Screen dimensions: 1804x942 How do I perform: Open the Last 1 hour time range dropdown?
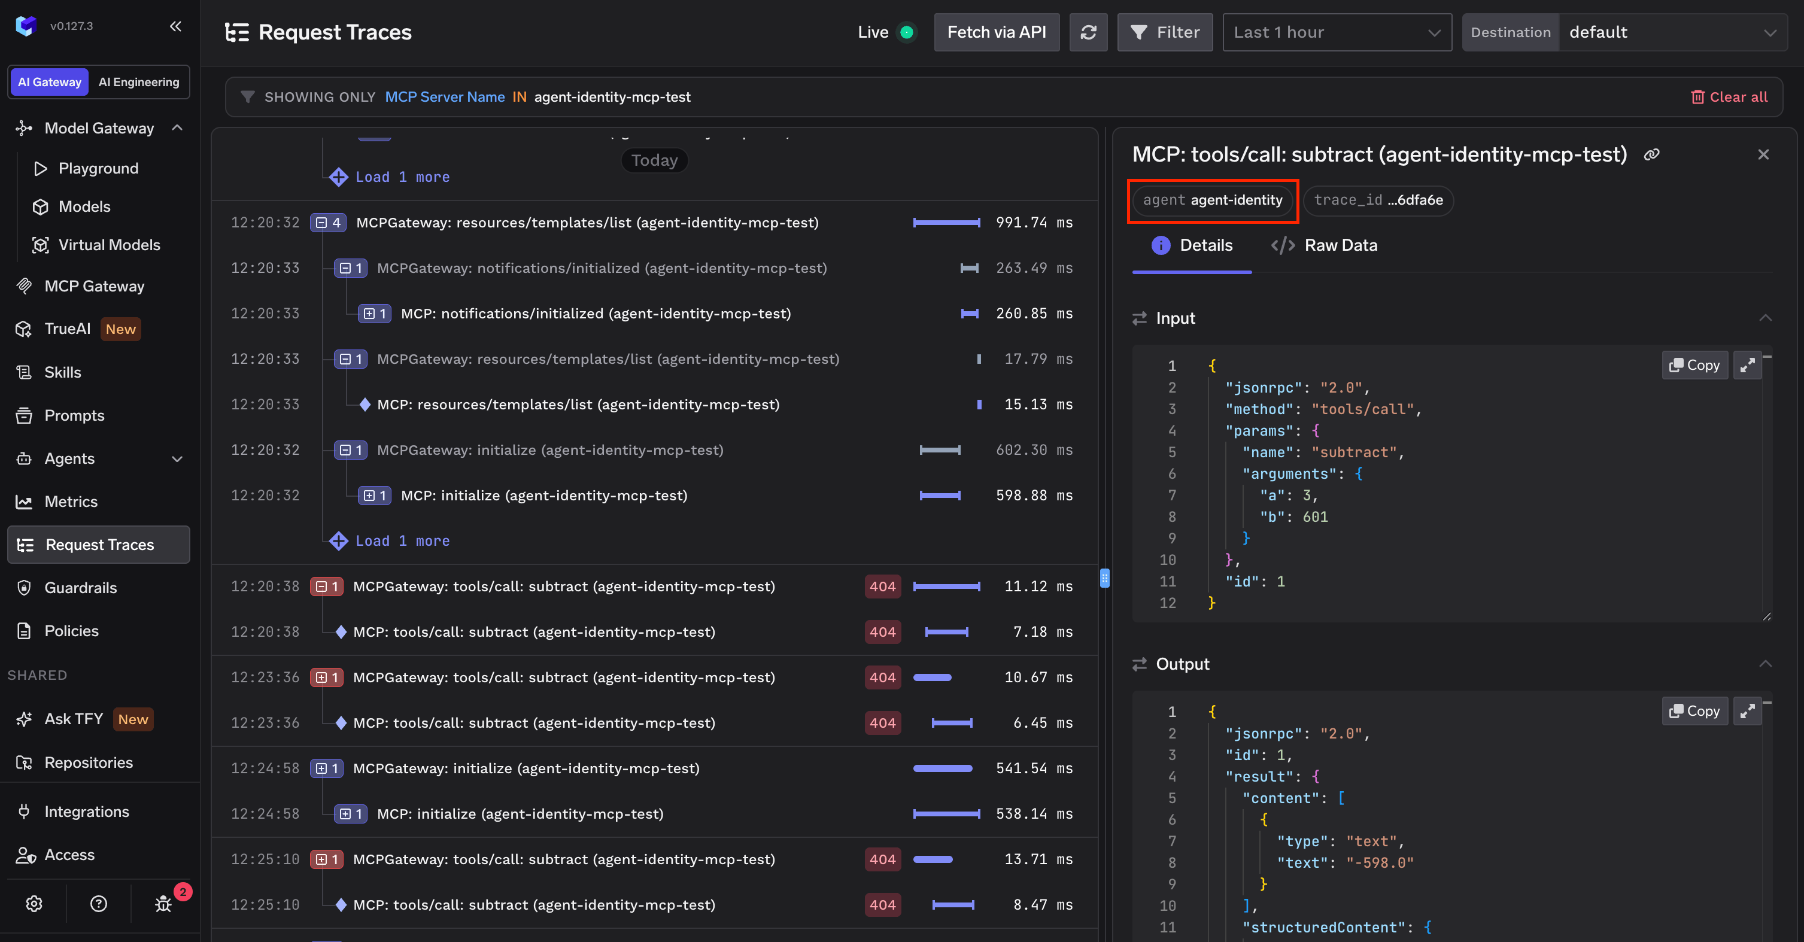(x=1337, y=32)
